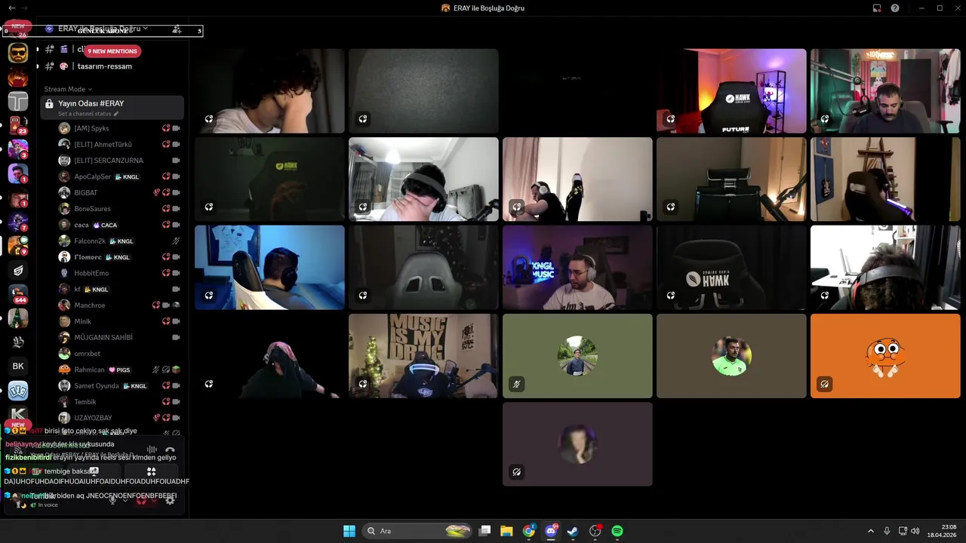Open the BK server icon
Screen dimensions: 966x543
pyautogui.click(x=18, y=366)
